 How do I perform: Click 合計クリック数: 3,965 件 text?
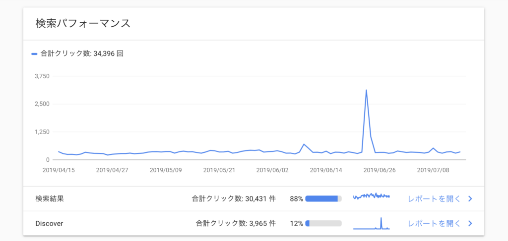pos(236,223)
